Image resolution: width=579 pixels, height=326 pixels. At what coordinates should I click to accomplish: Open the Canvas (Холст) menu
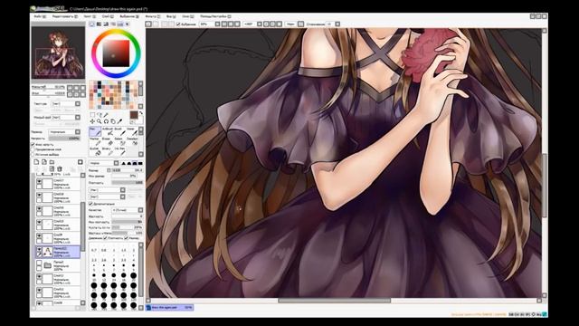point(90,16)
